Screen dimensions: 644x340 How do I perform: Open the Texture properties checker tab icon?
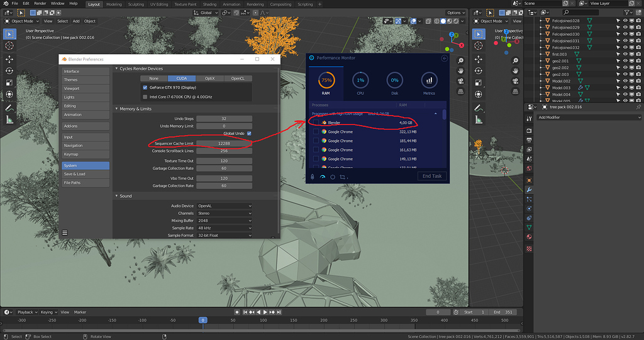[x=529, y=248]
